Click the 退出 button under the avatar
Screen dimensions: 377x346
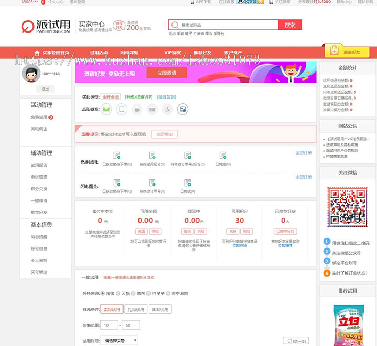(45, 89)
